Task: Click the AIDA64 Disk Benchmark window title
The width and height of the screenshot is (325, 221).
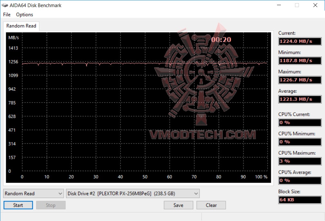Action: [35, 5]
